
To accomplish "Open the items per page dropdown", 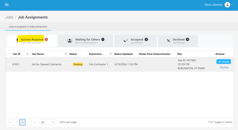I will [x=48, y=122].
